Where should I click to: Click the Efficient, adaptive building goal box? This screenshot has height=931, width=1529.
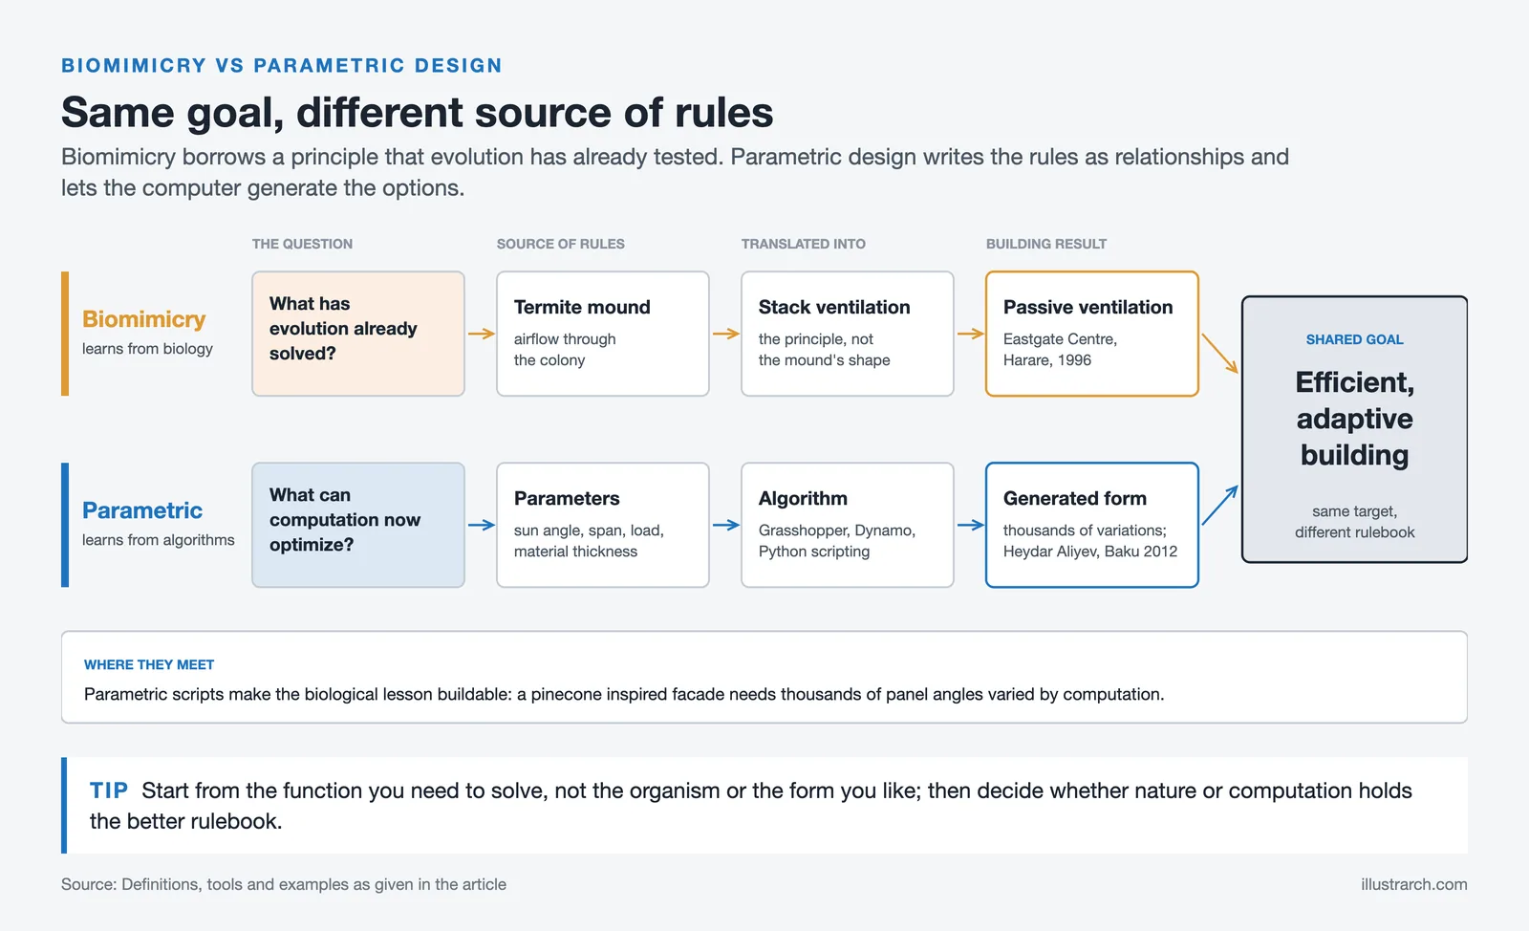(1354, 429)
